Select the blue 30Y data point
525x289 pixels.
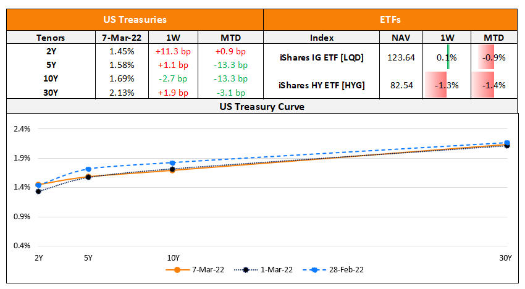[507, 143]
